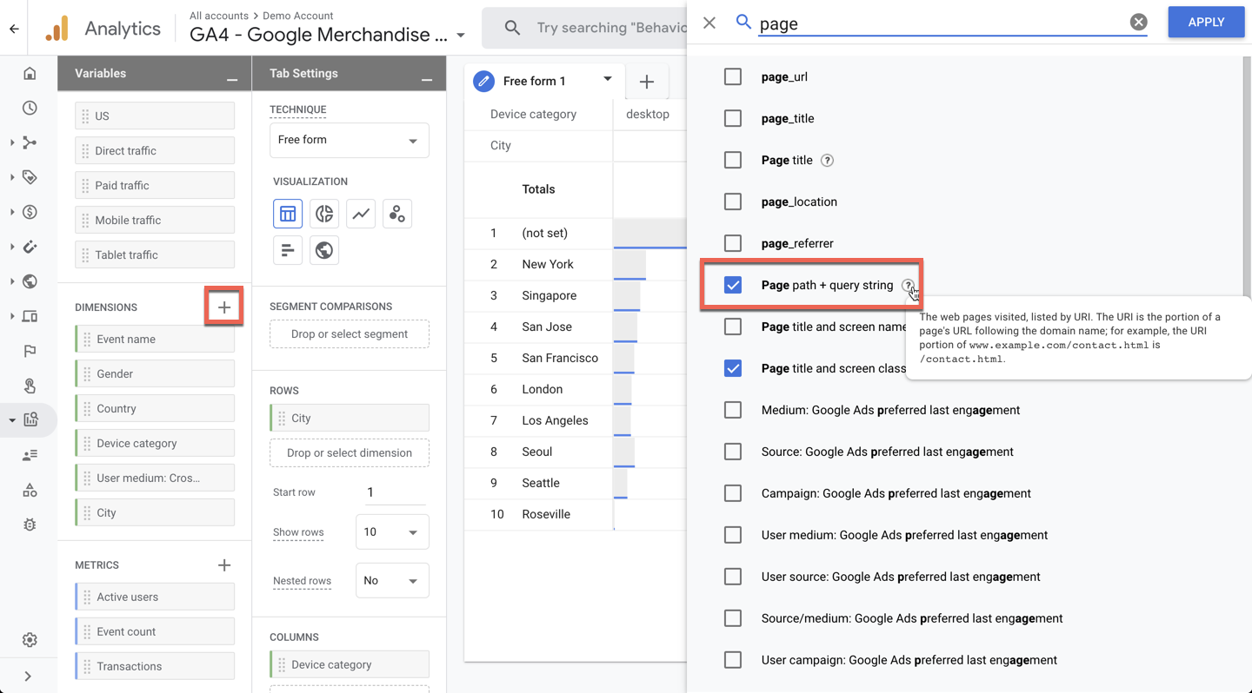Pick the geo map visualization icon
The image size is (1252, 693).
[324, 250]
